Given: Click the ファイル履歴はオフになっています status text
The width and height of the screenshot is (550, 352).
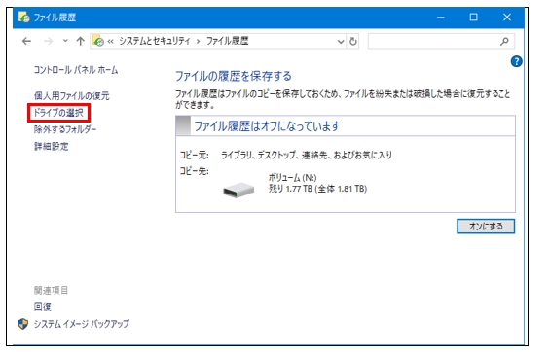Looking at the screenshot, I should [267, 126].
